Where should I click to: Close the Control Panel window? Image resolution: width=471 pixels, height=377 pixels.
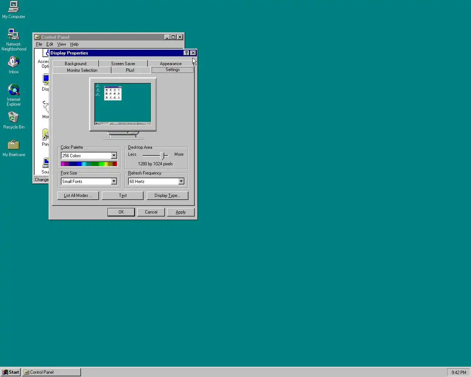[x=180, y=37]
